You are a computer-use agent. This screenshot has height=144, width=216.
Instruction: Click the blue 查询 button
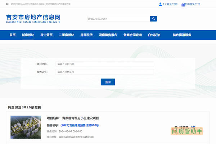pos(108,82)
